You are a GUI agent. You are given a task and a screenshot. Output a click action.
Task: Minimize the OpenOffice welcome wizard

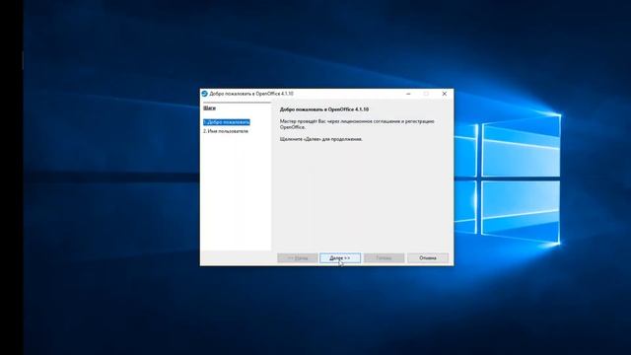(x=408, y=94)
